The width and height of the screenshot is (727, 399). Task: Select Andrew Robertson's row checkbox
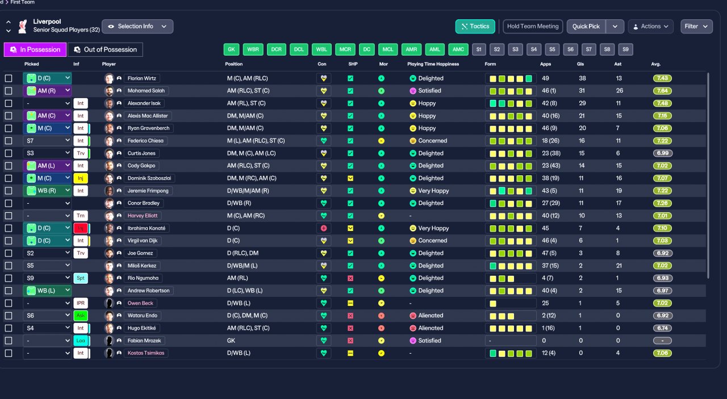click(x=9, y=291)
